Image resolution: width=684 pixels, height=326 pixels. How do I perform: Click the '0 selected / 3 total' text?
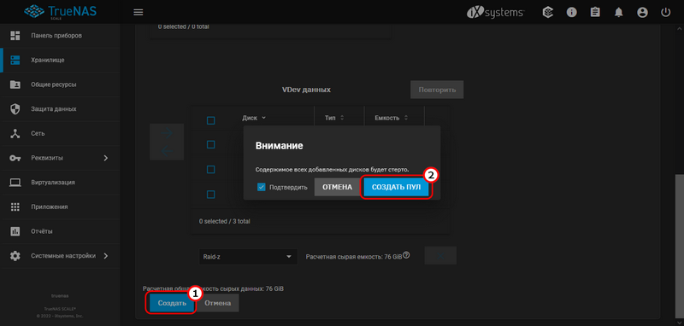(225, 221)
